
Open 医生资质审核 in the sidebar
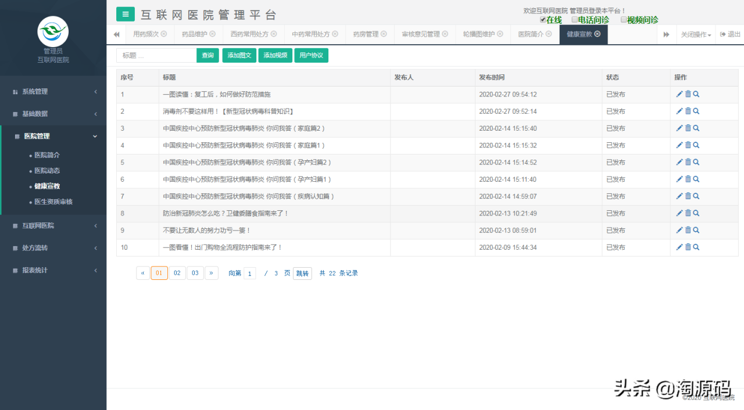tap(53, 202)
